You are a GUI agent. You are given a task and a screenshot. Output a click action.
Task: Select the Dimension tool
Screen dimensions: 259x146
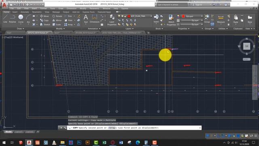tap(94, 19)
